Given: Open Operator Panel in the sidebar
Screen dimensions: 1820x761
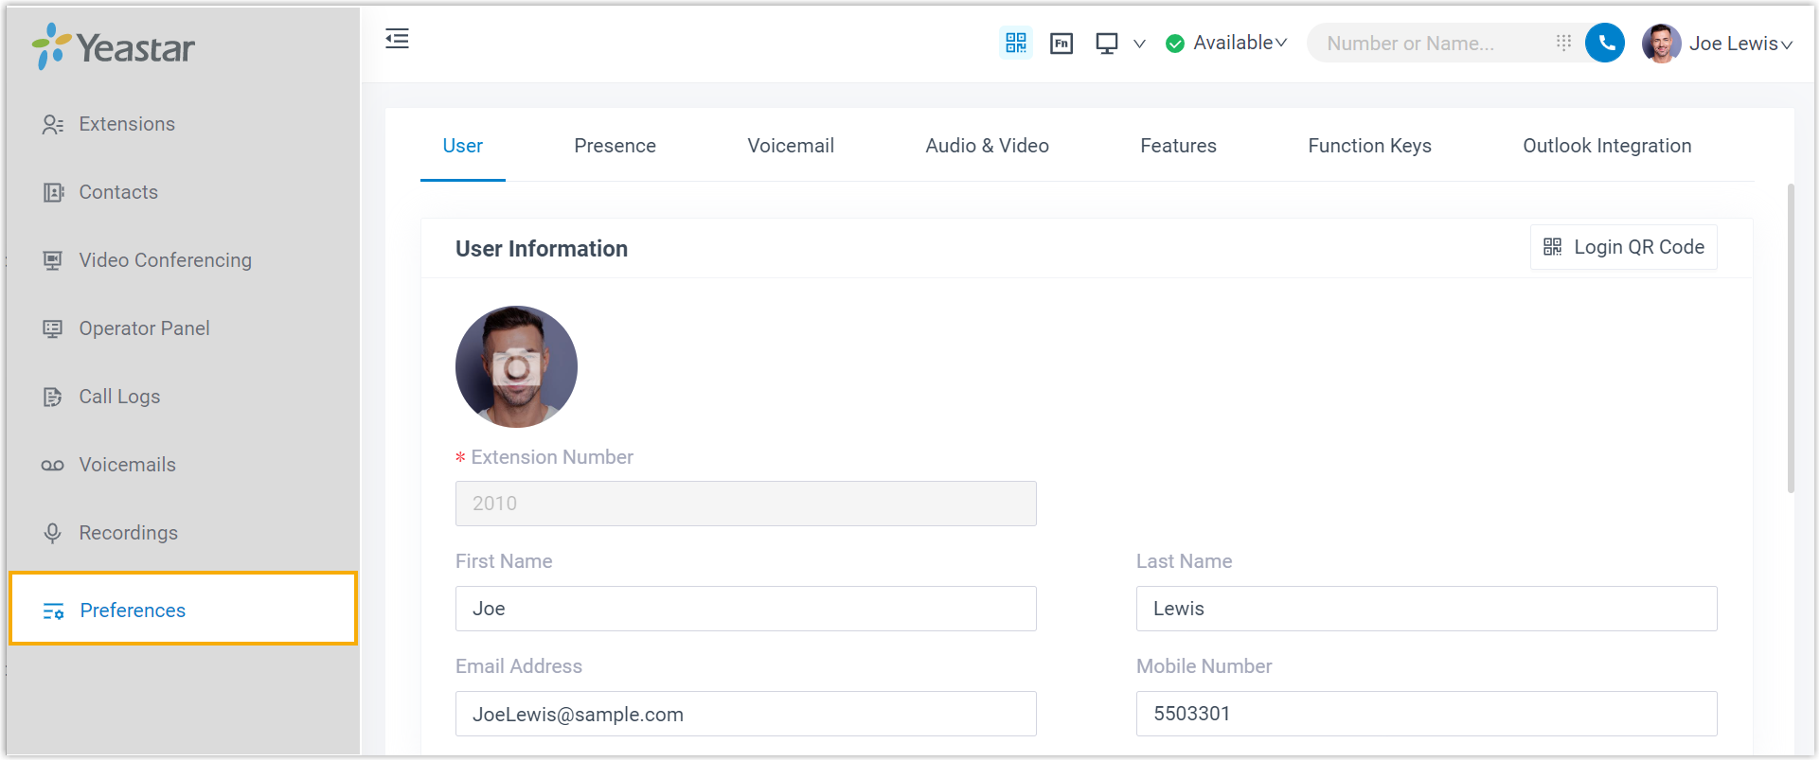Looking at the screenshot, I should coord(183,328).
